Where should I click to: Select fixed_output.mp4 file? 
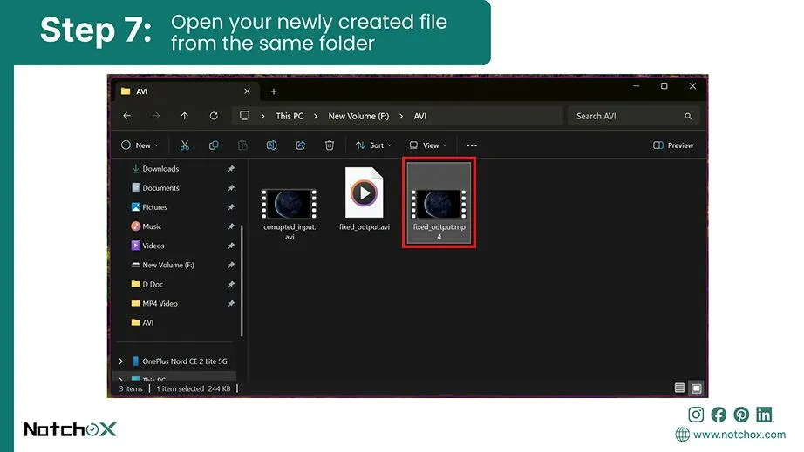click(x=439, y=203)
